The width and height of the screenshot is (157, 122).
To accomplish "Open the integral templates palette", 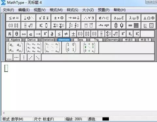I will click(x=74, y=26).
